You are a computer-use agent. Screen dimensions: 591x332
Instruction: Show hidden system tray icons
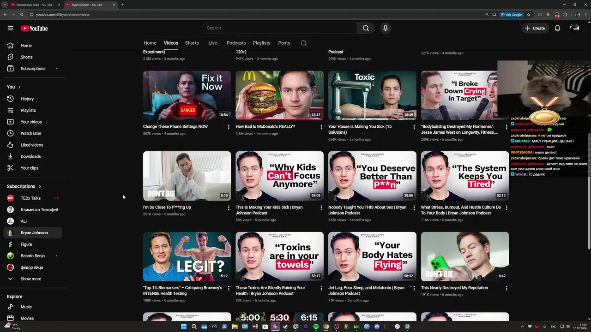tap(522, 326)
